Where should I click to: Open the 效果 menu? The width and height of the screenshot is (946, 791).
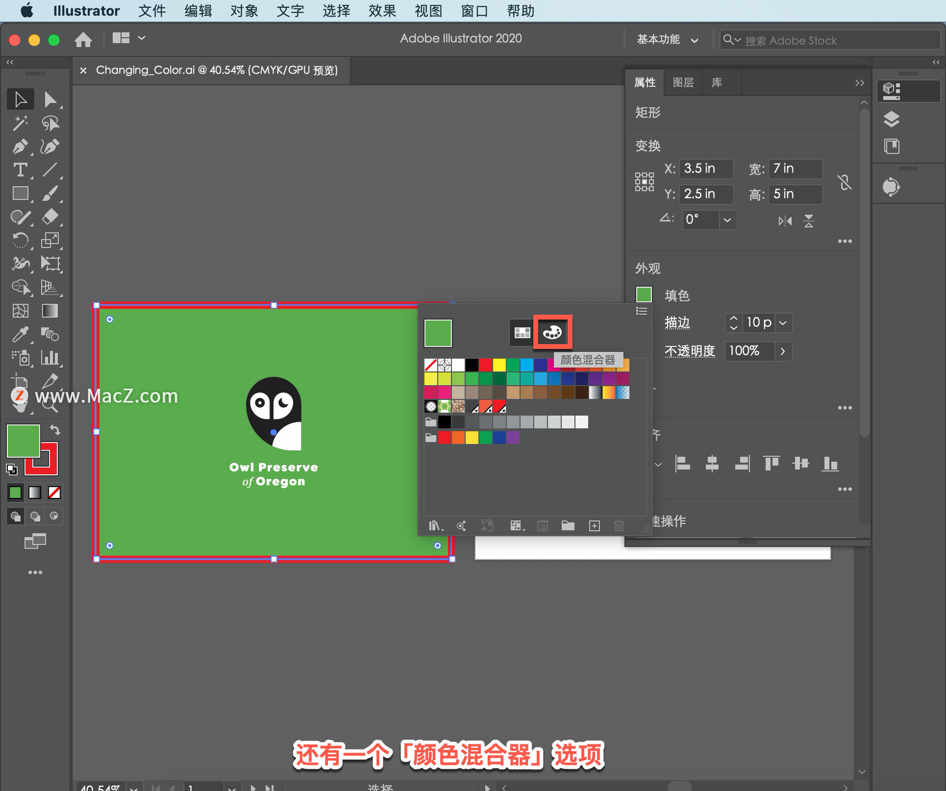[382, 11]
